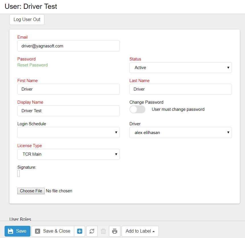Screen dimensions: 245x238
Task: Click into the Email input field
Action: [68, 46]
